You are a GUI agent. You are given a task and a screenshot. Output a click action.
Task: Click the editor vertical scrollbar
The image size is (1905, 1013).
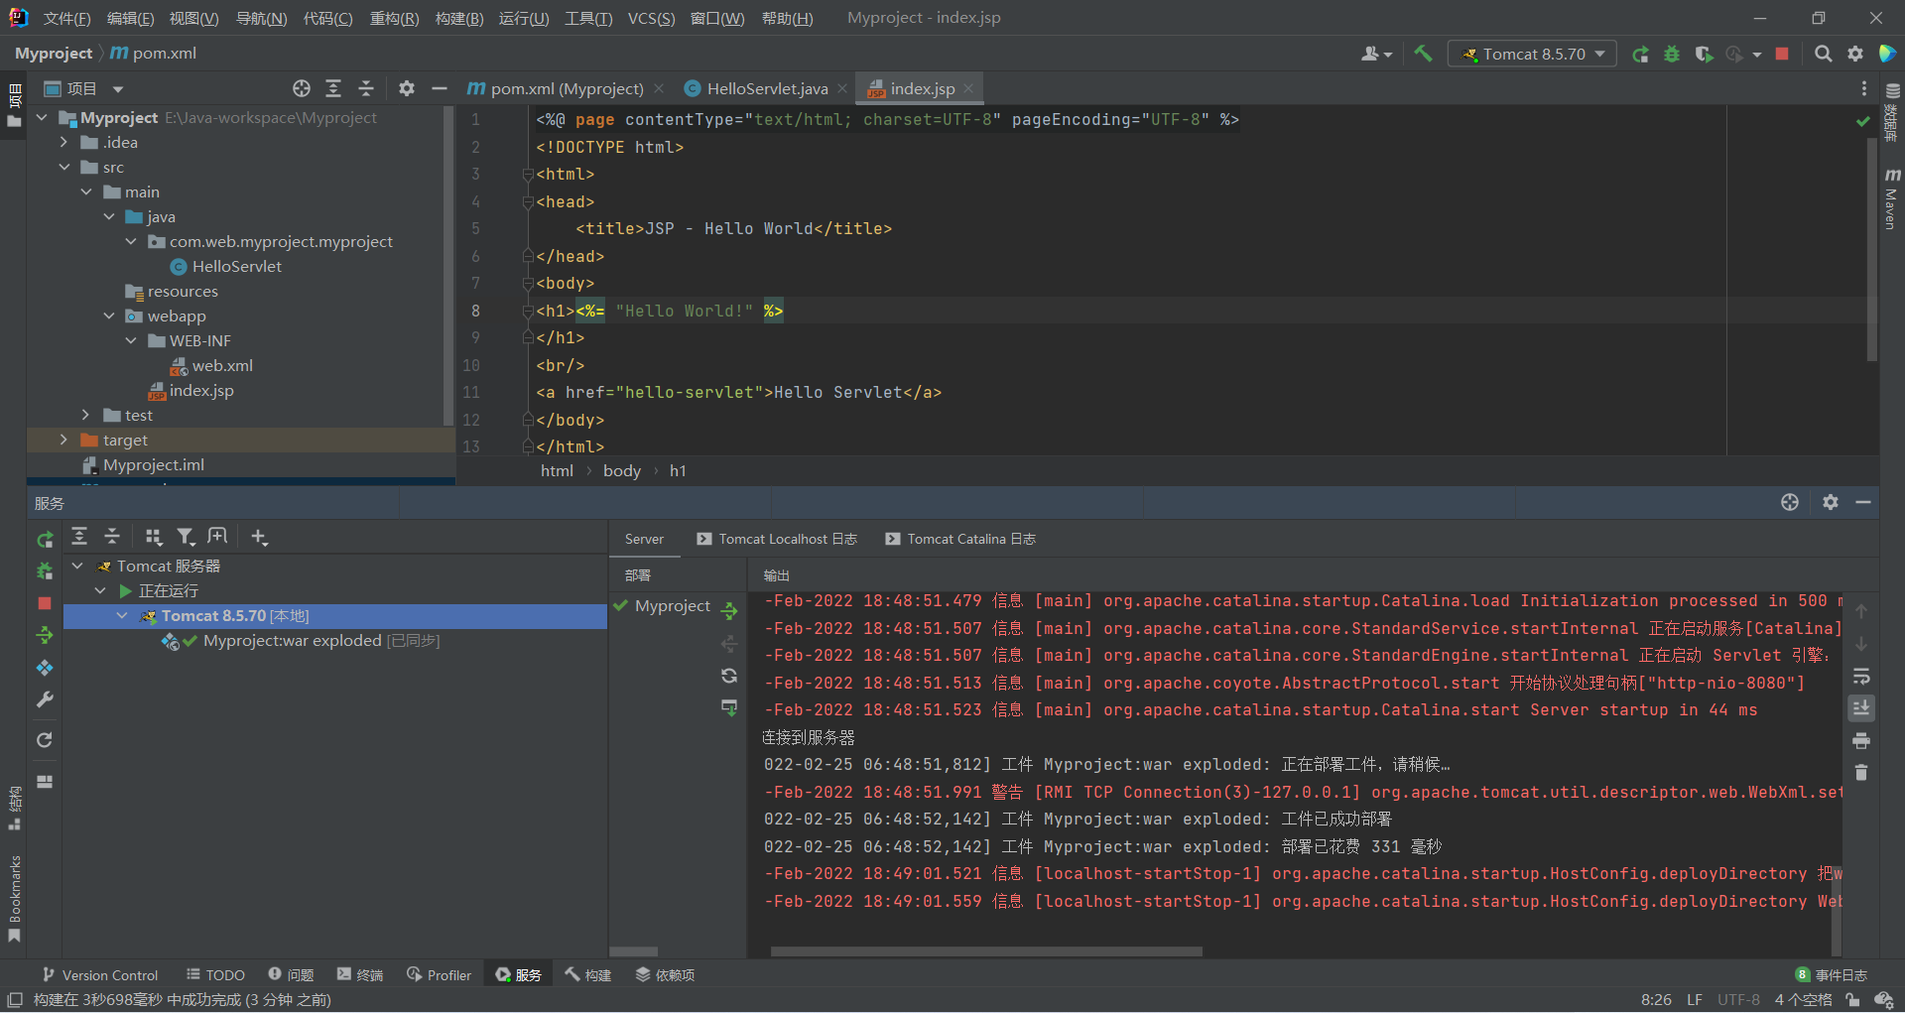click(x=1871, y=248)
